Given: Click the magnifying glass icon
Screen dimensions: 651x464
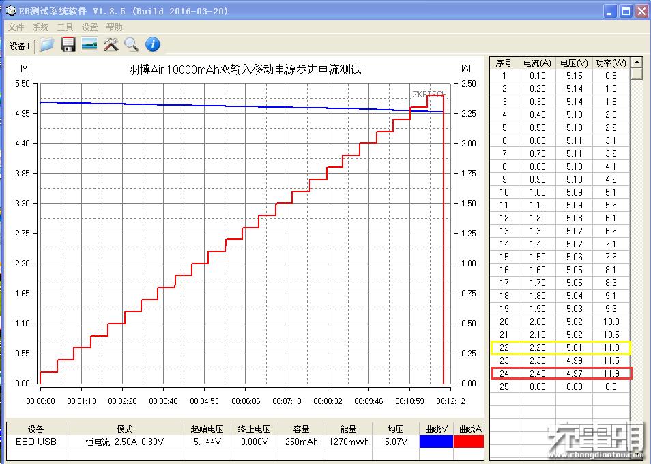Looking at the screenshot, I should pos(131,45).
